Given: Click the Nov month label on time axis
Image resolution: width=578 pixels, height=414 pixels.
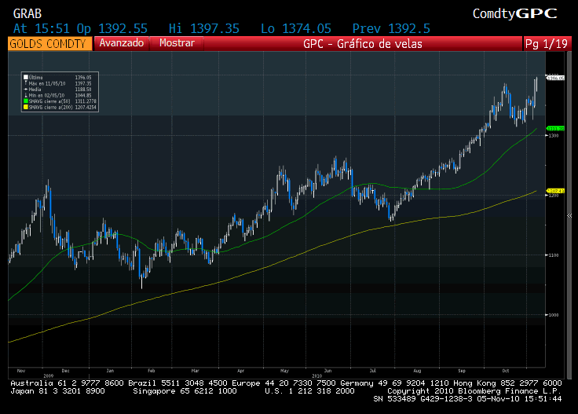Looking at the screenshot, I should 21,371.
